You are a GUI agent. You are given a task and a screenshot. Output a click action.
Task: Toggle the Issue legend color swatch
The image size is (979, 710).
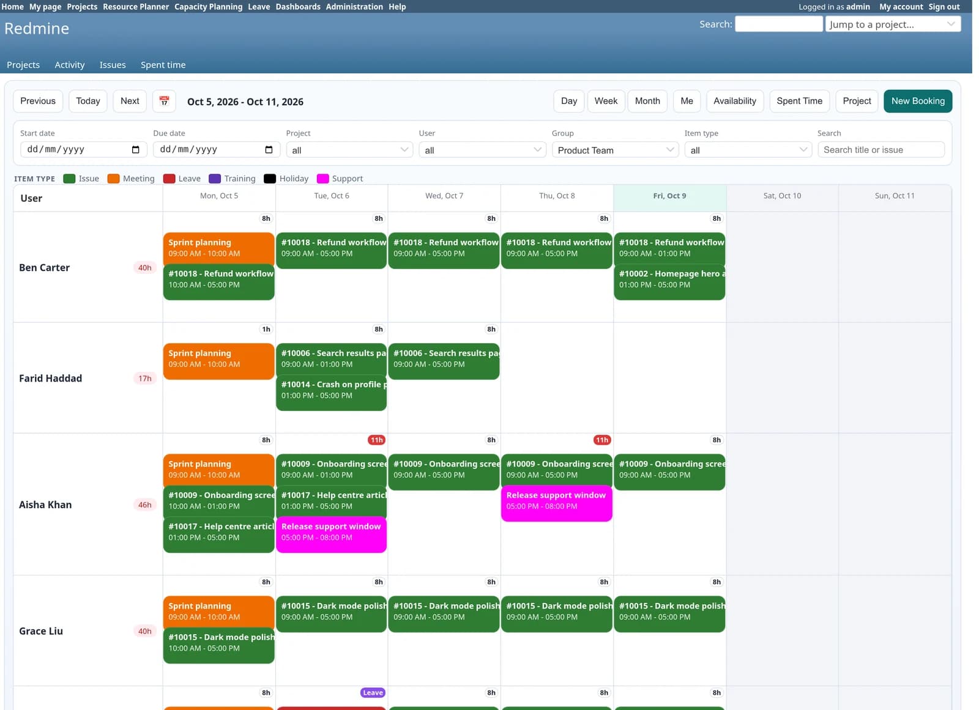coord(69,179)
